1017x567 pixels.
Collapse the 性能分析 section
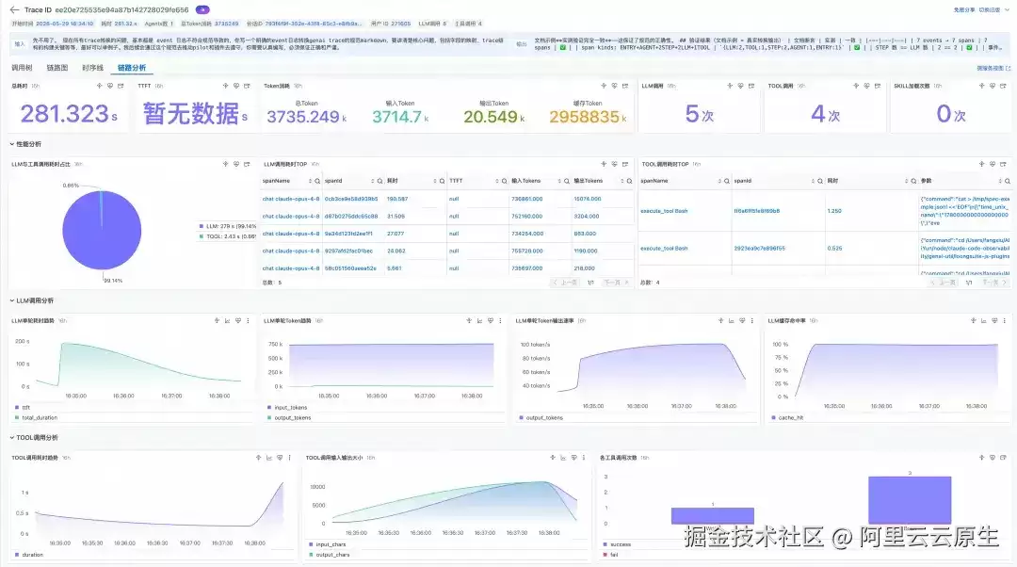pos(26,144)
